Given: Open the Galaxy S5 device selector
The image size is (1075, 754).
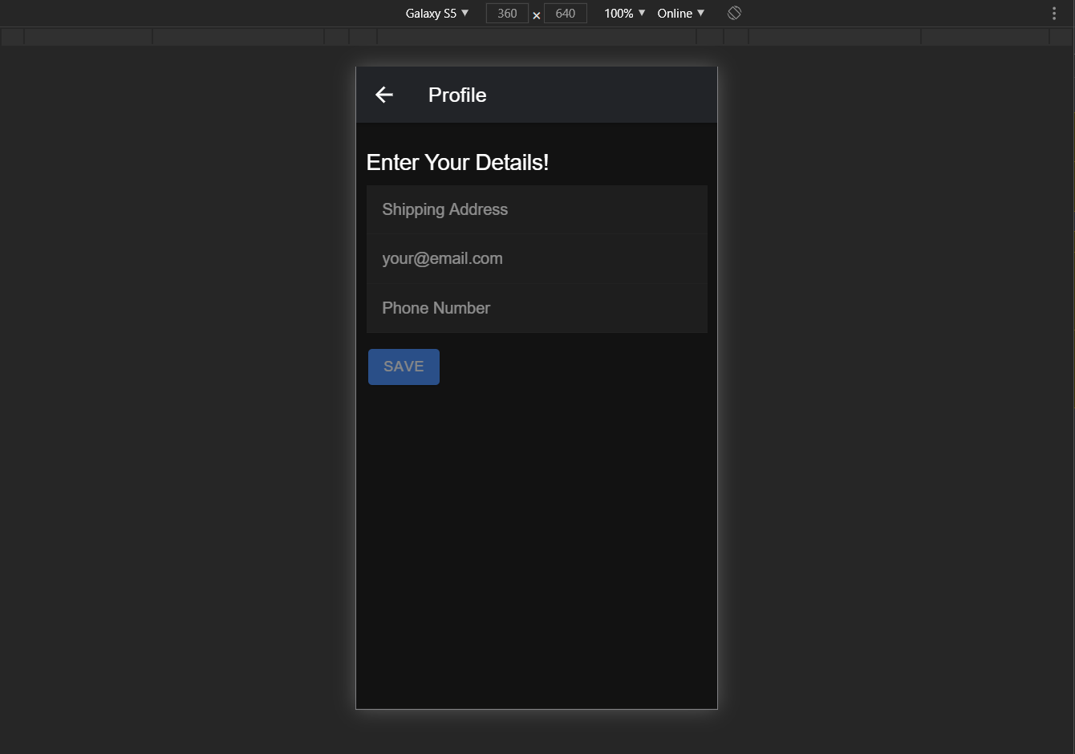Looking at the screenshot, I should coord(431,13).
